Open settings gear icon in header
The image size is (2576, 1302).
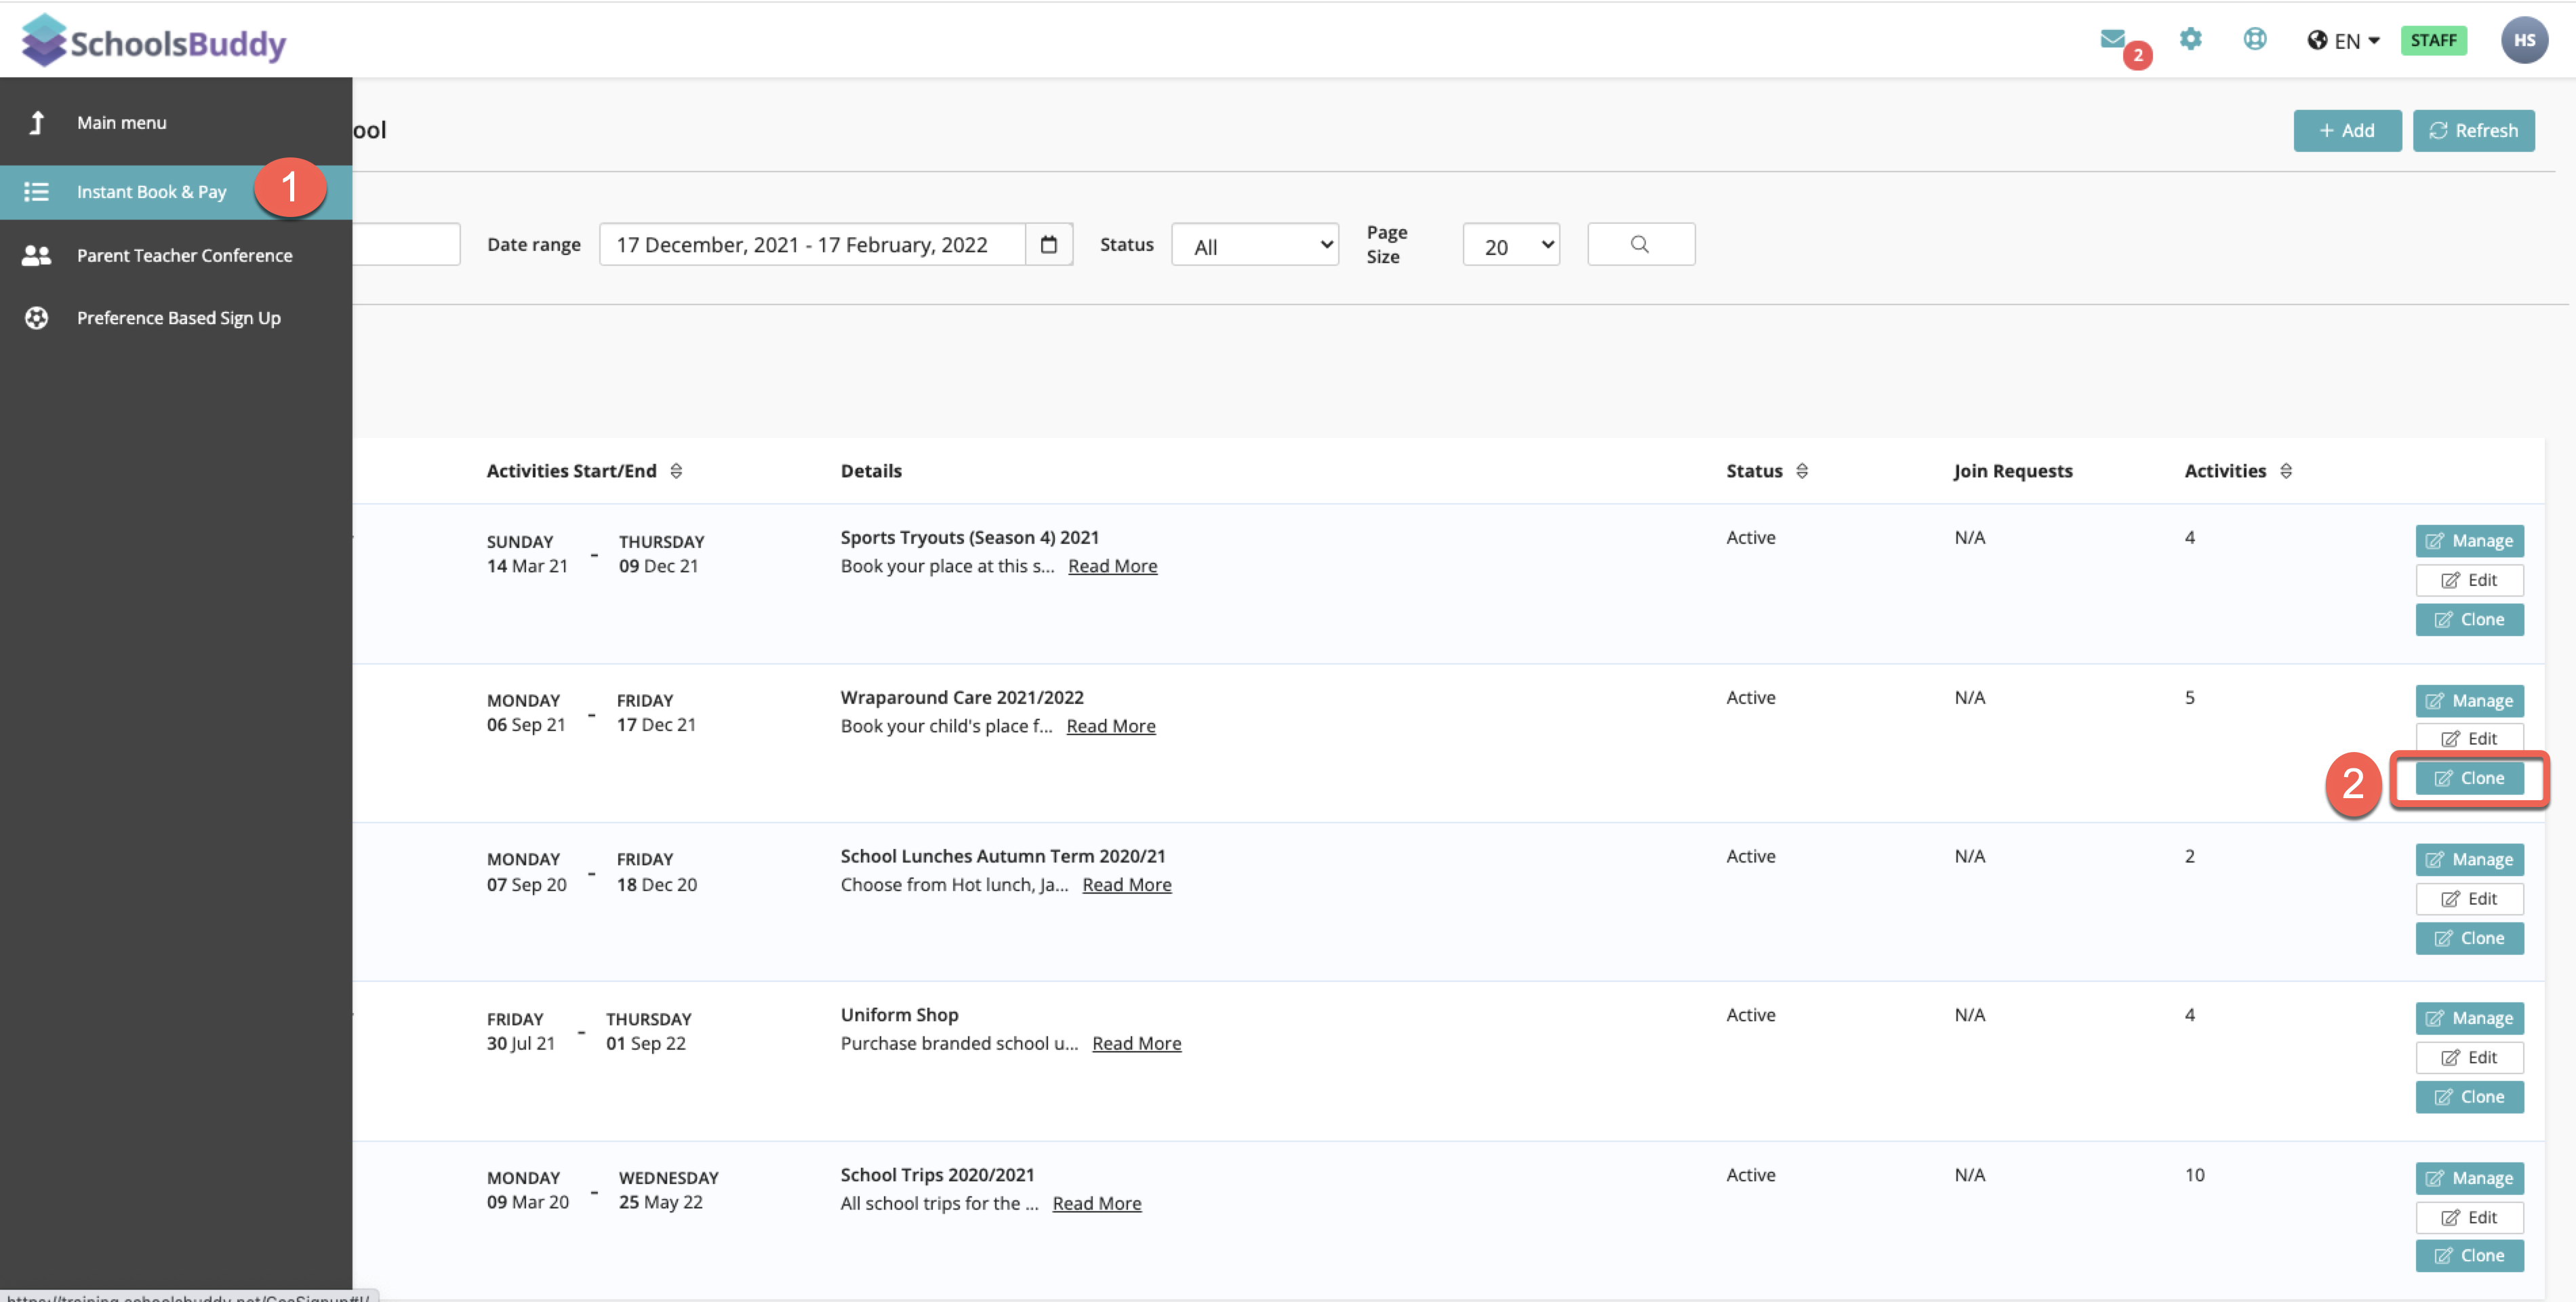pyautogui.click(x=2190, y=39)
